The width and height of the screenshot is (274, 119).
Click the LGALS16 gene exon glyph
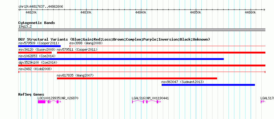click(146, 102)
